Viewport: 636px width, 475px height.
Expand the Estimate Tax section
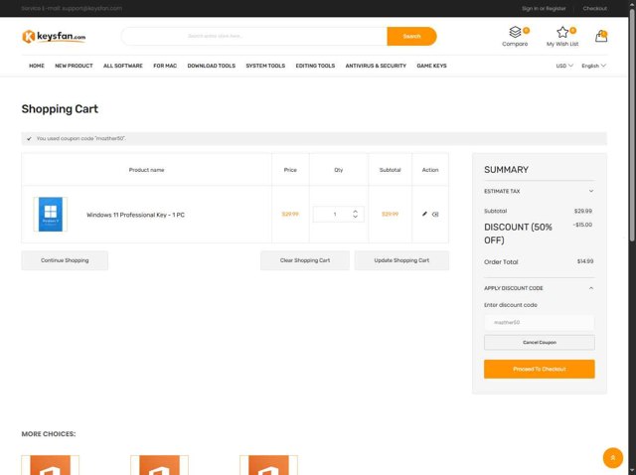[x=539, y=191]
